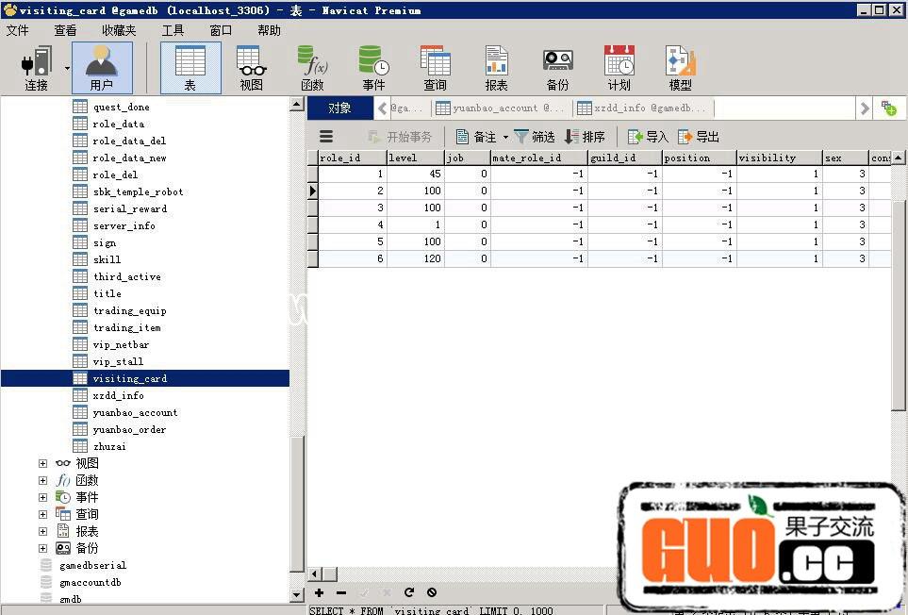The image size is (908, 615).
Task: Click the 连接 (Connection) toolbar icon
Action: pyautogui.click(x=37, y=68)
